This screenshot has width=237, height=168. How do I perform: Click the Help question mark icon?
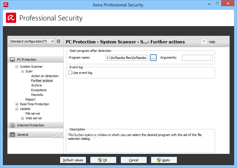[204, 42]
